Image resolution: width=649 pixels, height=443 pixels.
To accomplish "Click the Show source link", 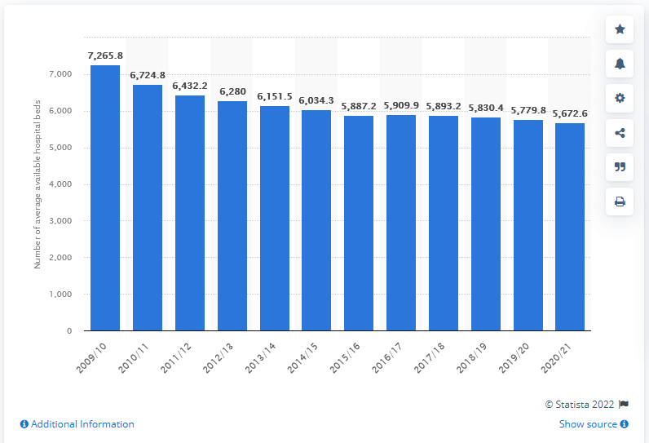I will pyautogui.click(x=588, y=424).
